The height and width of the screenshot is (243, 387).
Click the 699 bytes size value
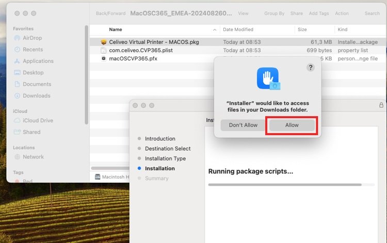point(319,51)
